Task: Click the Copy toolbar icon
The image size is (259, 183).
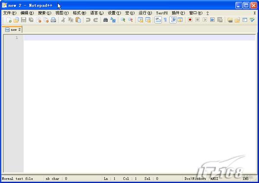Action: point(71,20)
